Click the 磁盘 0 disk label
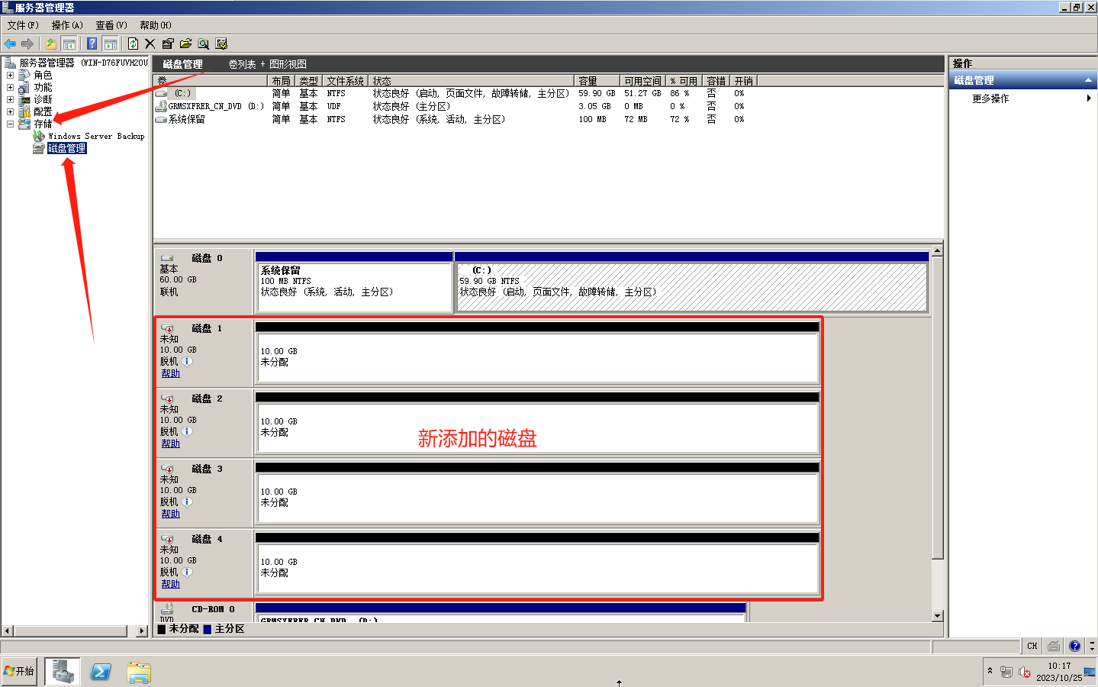The width and height of the screenshot is (1098, 687). 207,258
